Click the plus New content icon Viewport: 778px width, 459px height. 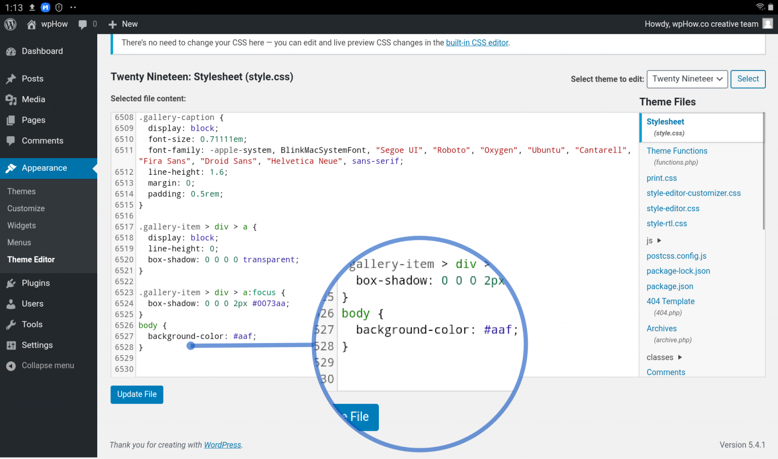point(112,24)
